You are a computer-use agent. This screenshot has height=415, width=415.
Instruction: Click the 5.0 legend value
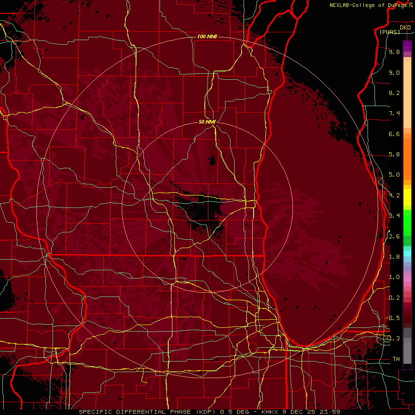pyautogui.click(x=394, y=175)
